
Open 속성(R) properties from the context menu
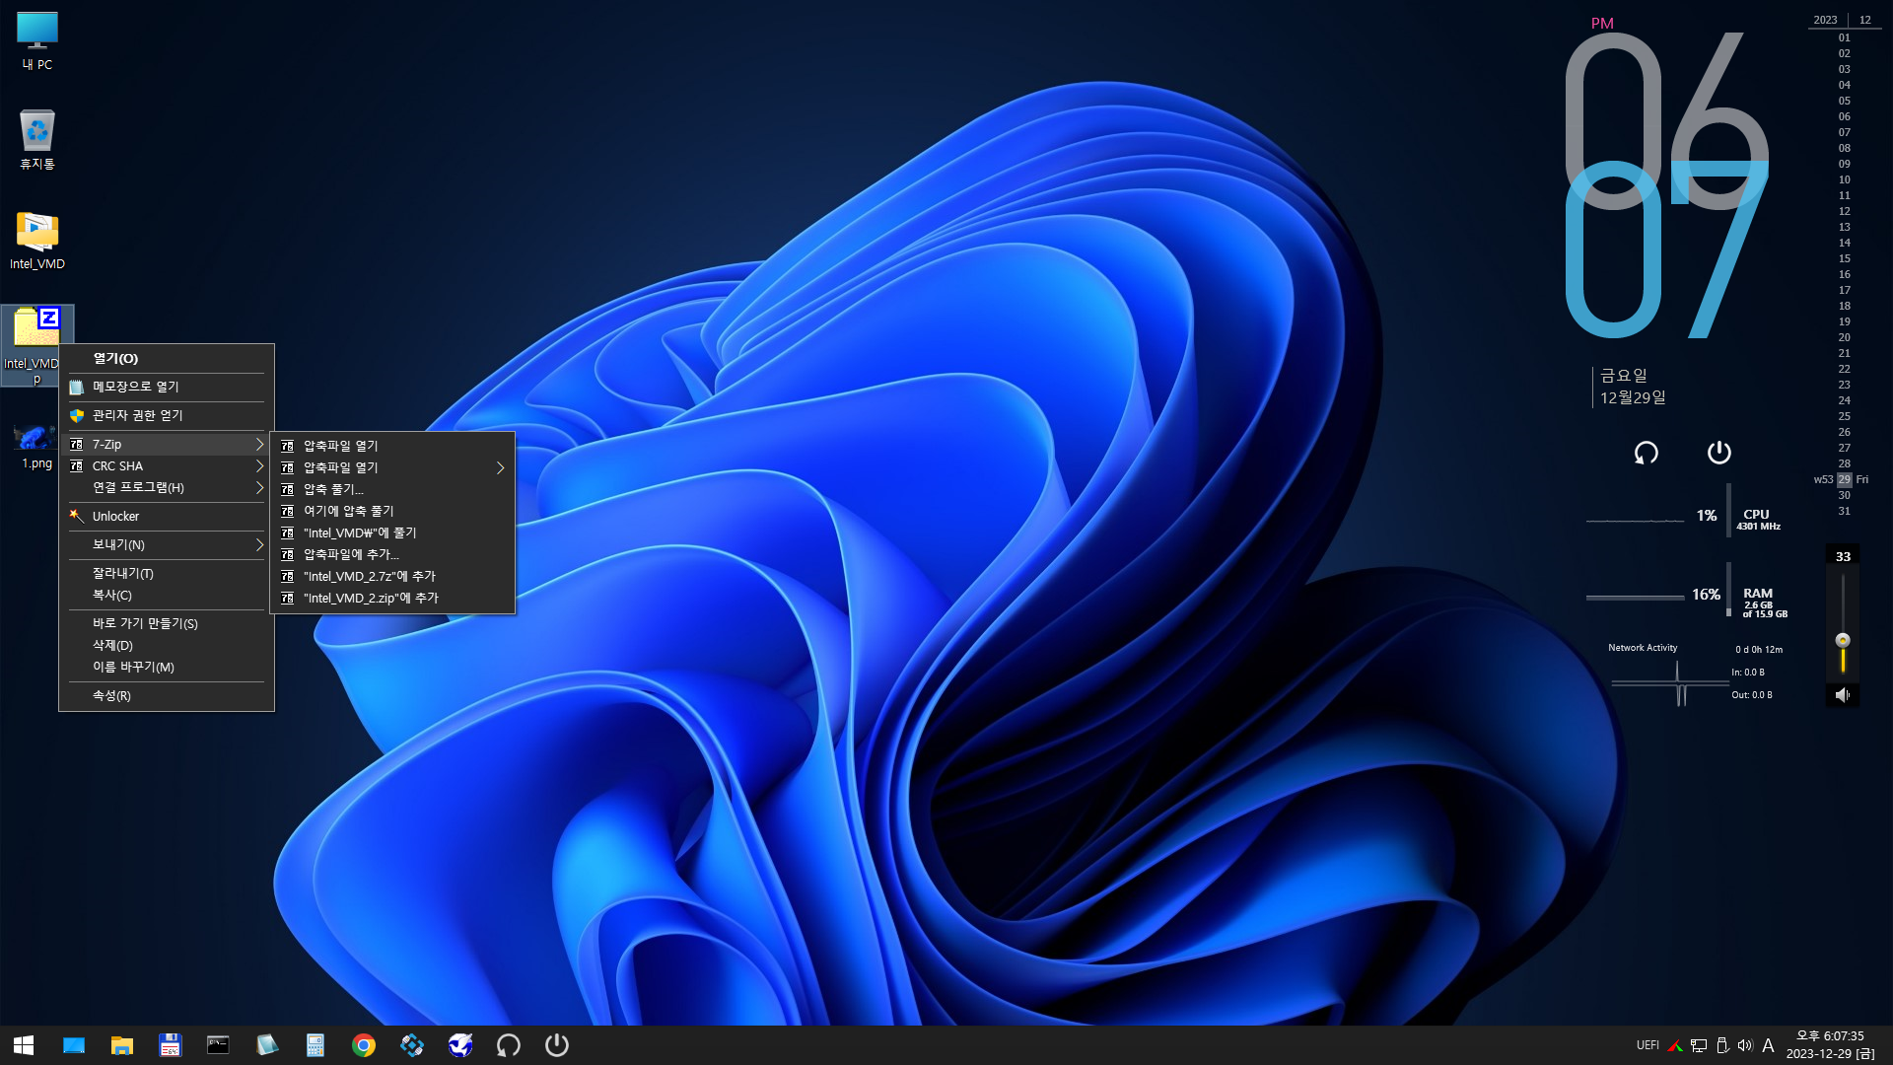(167, 695)
